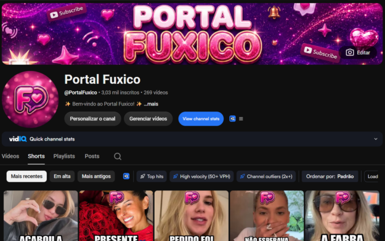Click the vidIQ logo in stats bar
Viewport: 385px width, 241px height.
tap(18, 139)
